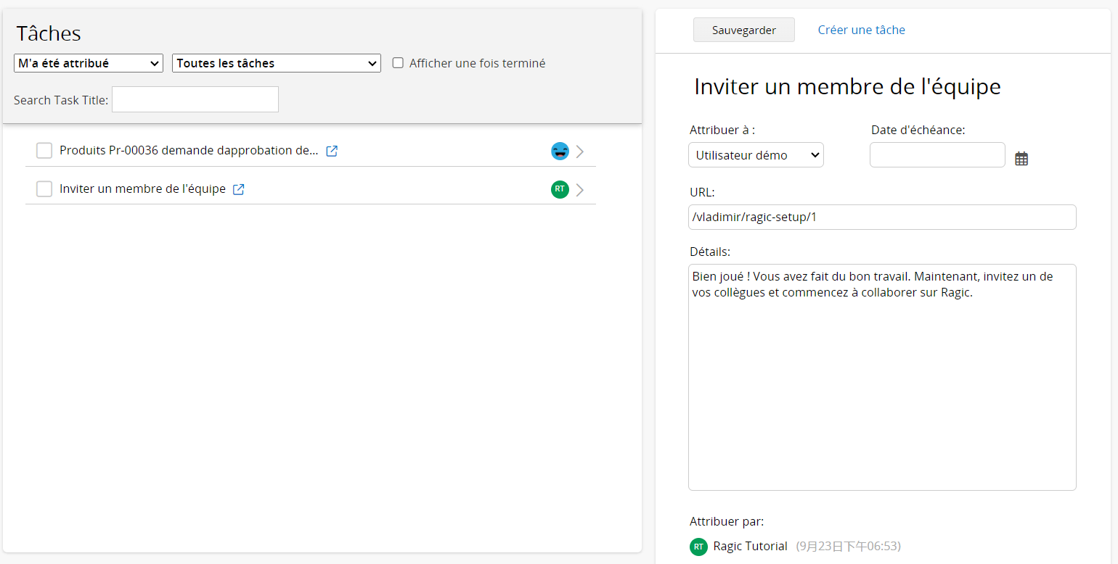Image resolution: width=1118 pixels, height=564 pixels.
Task: Expand Produits Pr-00036 task with chevron arrow
Action: (580, 152)
